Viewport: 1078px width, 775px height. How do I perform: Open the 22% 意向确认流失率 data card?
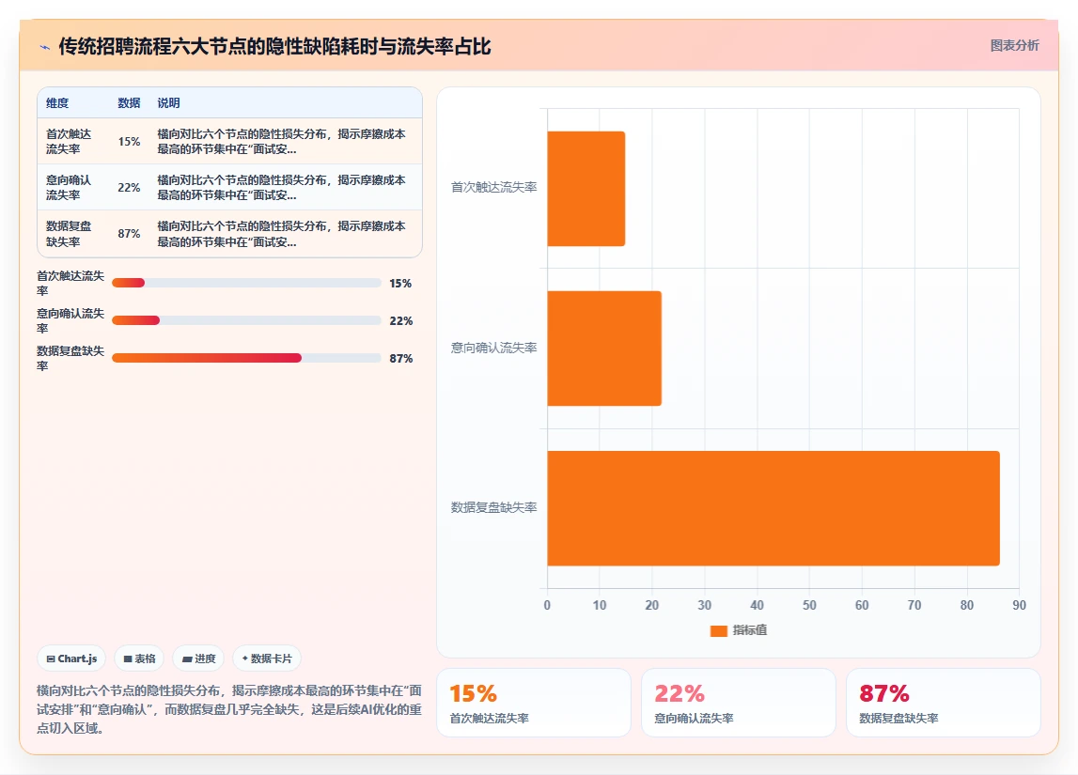tap(739, 703)
